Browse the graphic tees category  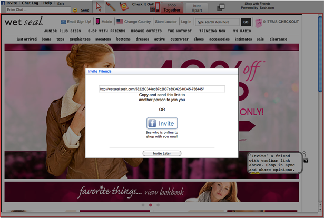pos(80,39)
